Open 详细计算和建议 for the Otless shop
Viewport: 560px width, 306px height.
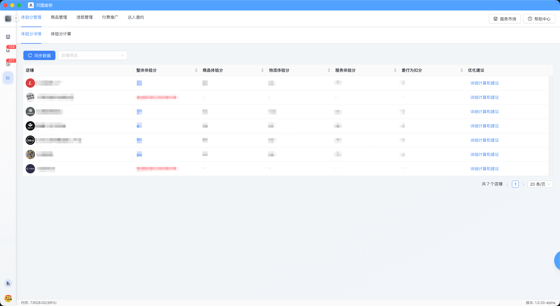484,140
